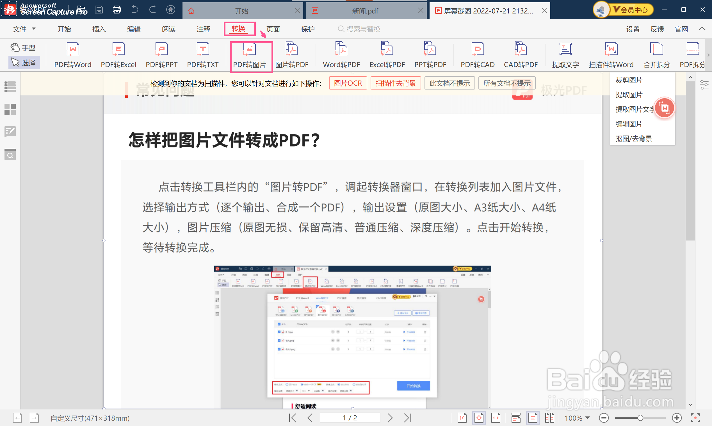Toggle the 选择 selection tool mode

click(x=24, y=62)
